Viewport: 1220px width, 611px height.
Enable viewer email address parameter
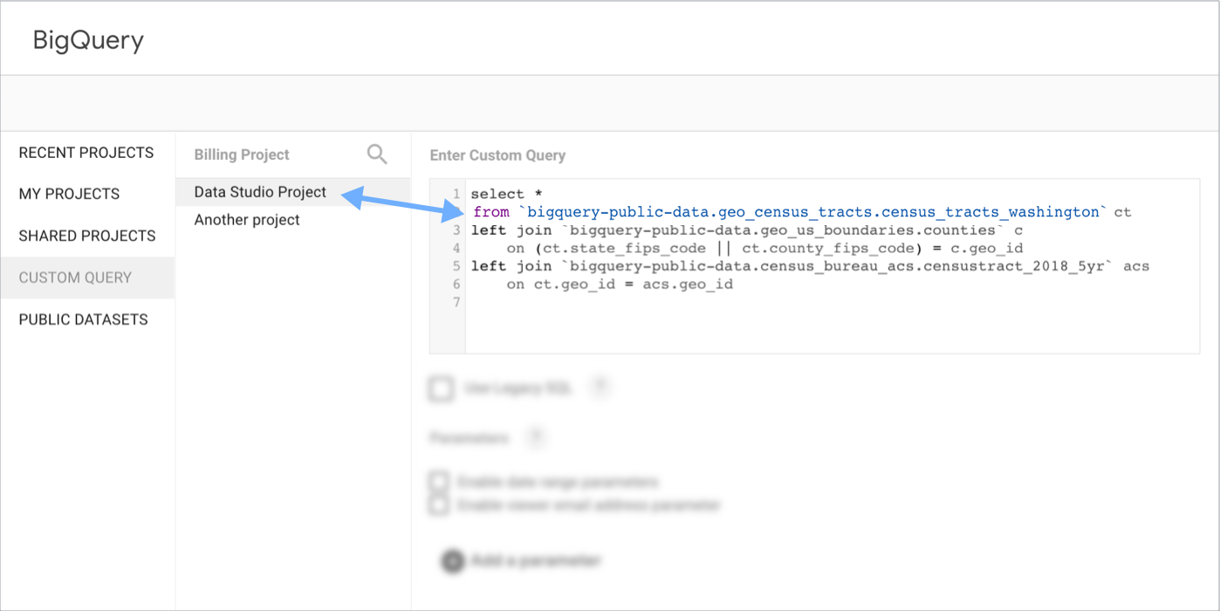(439, 505)
